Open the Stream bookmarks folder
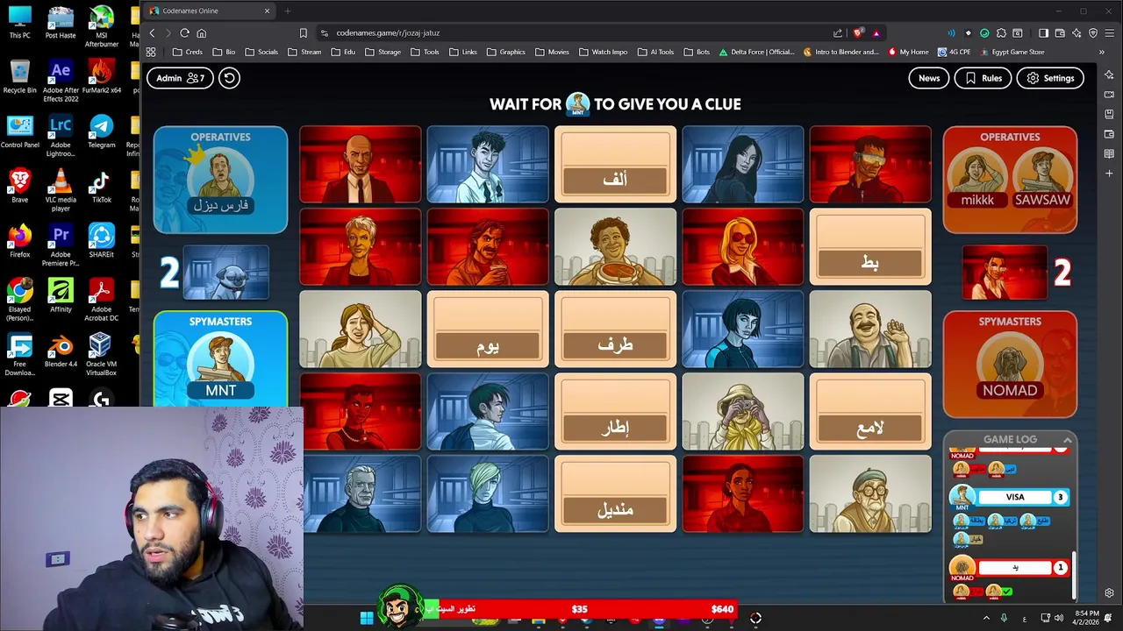 [305, 52]
